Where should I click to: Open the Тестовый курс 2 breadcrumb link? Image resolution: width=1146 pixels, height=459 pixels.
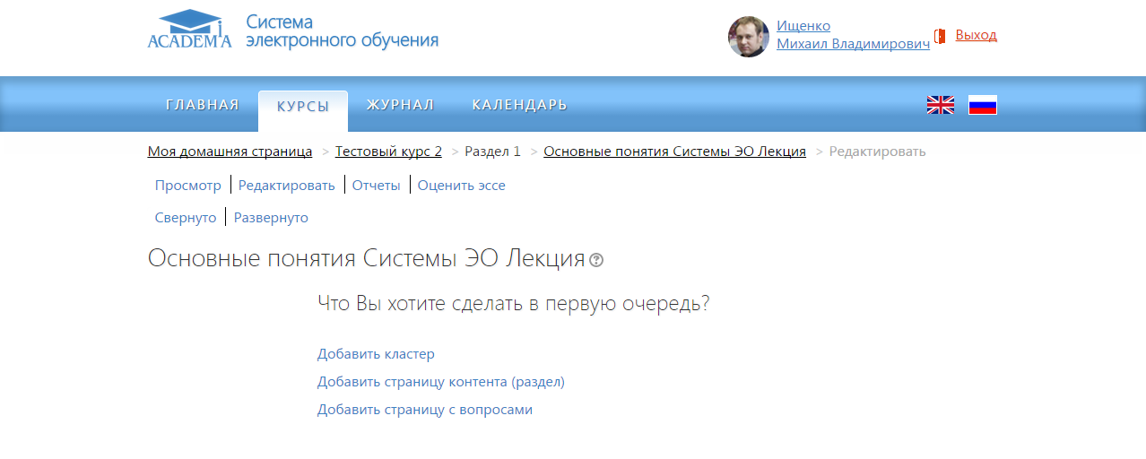pos(388,152)
